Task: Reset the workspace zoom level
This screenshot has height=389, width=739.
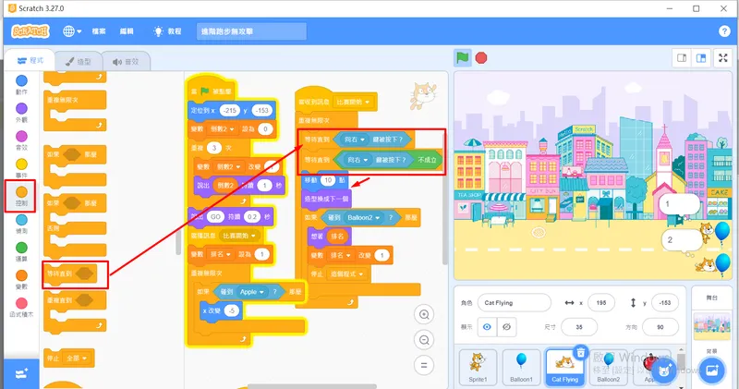Action: pyautogui.click(x=424, y=365)
